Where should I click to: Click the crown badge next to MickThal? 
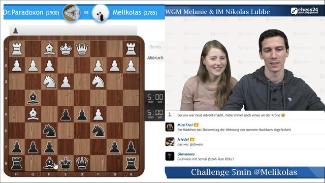(196, 125)
